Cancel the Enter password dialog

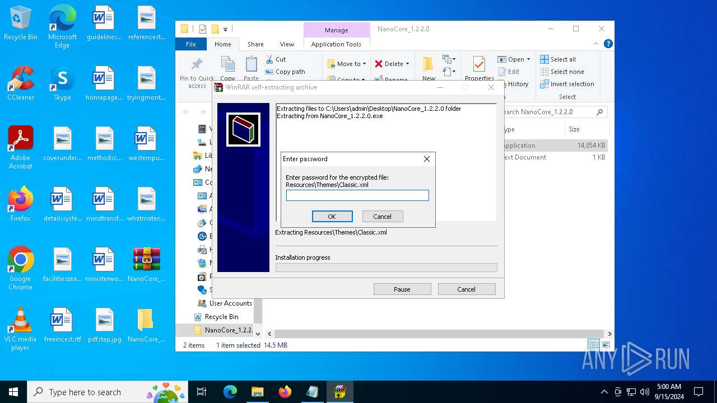(x=382, y=217)
